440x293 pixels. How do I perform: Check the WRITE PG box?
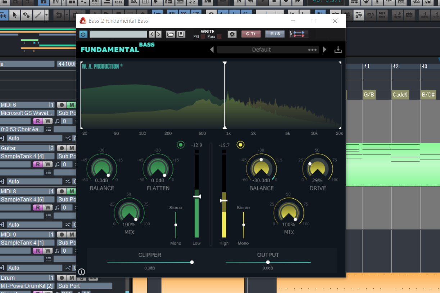point(203,37)
